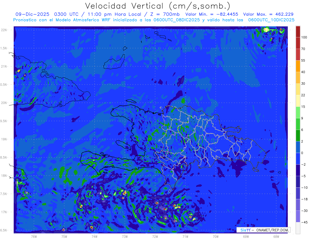Click the "70W" longitude label
Viewport: 310px width, 240px height.
pos(216,236)
